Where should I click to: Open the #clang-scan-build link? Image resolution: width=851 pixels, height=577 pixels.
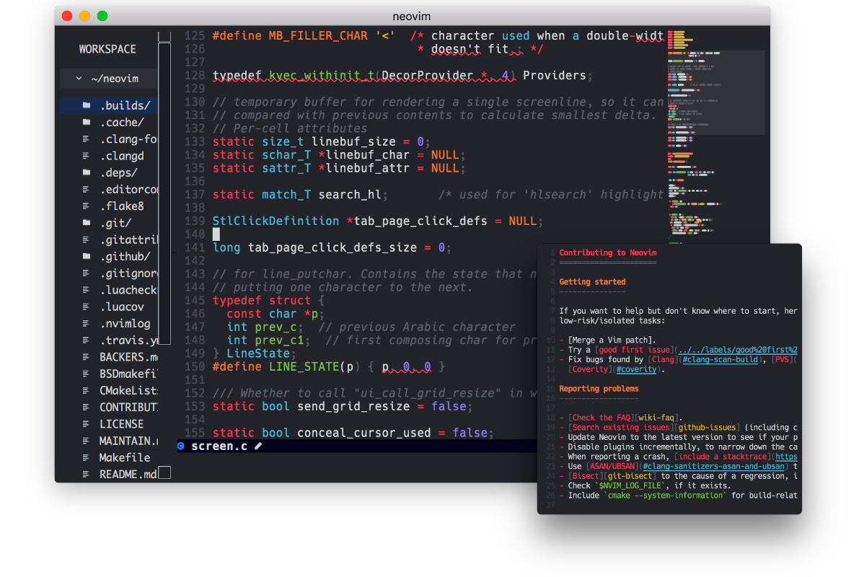[x=720, y=359]
